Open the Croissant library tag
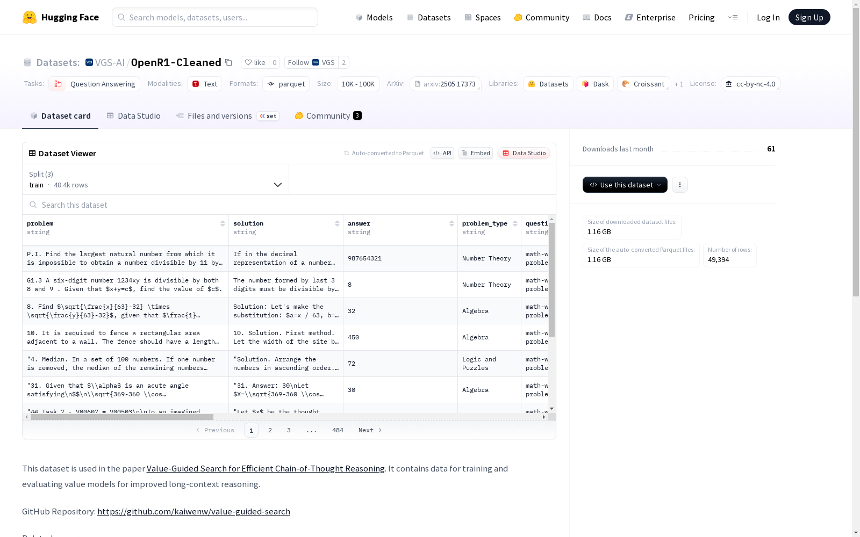This screenshot has height=537, width=860. [x=643, y=84]
